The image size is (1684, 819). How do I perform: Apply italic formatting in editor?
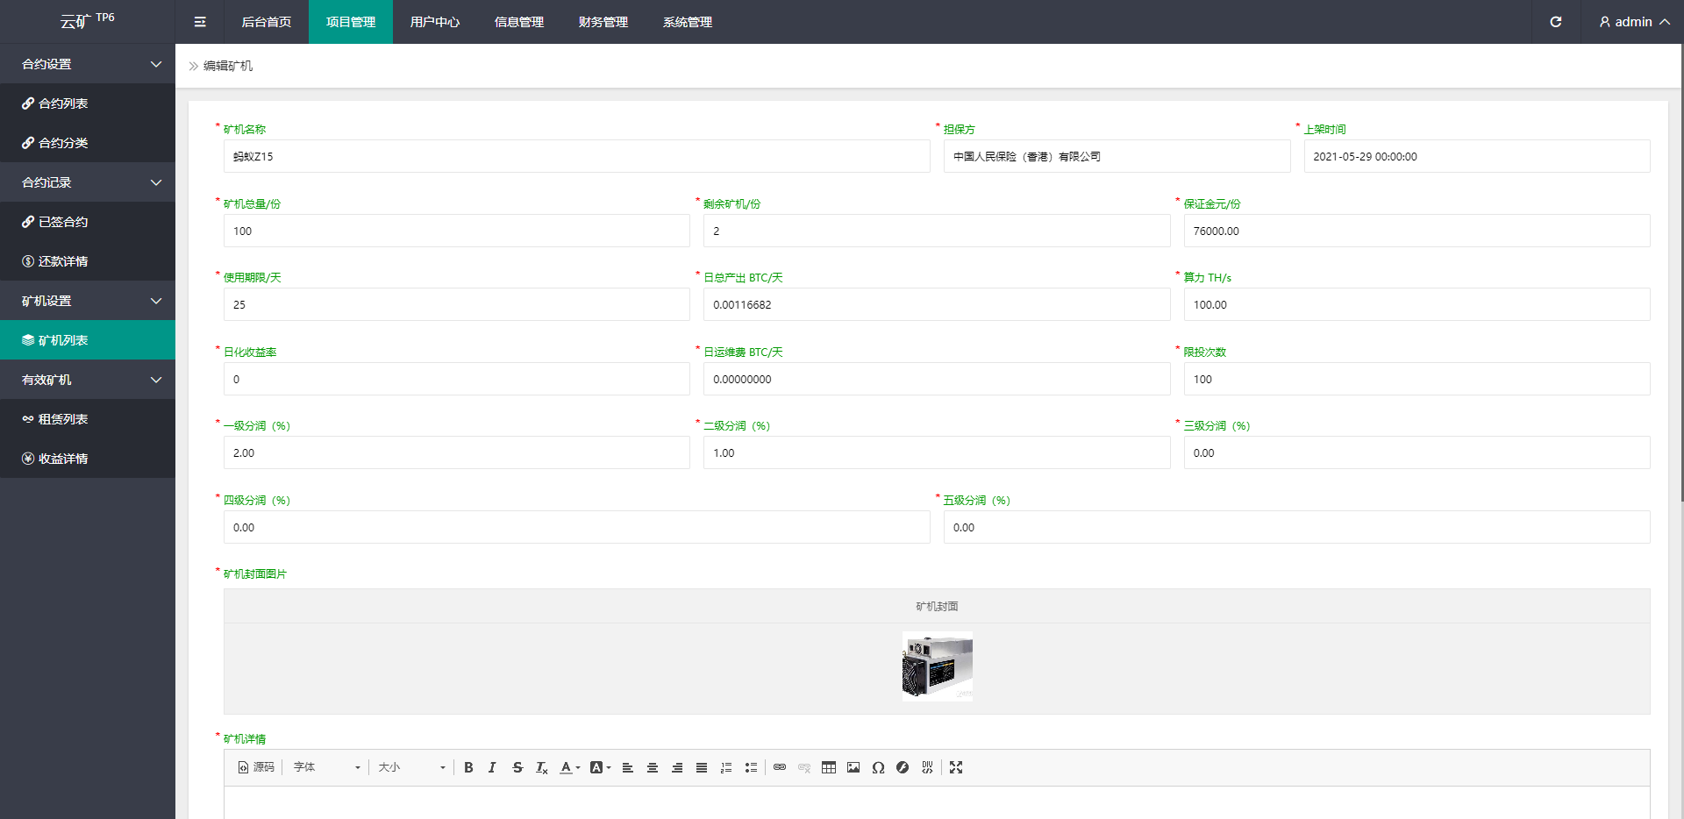pyautogui.click(x=492, y=767)
